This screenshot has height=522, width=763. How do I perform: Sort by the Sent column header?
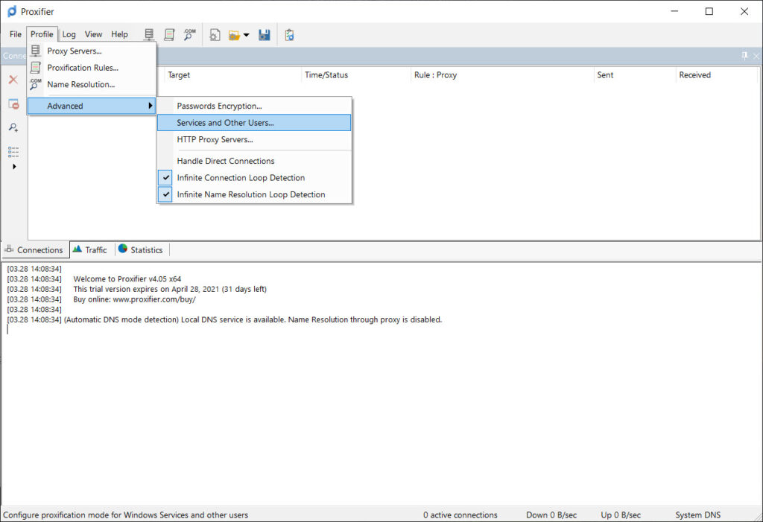[635, 75]
